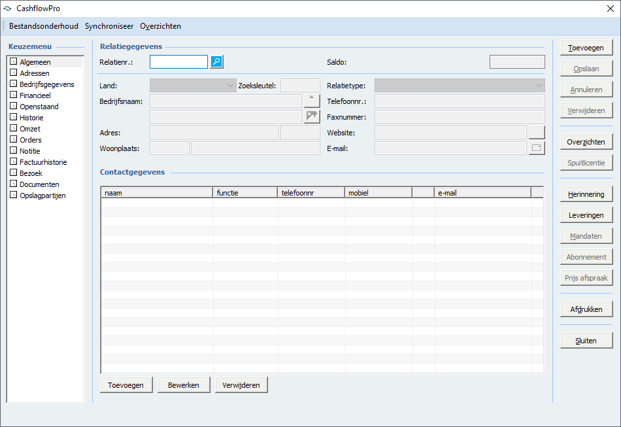
Task: Select Documenten in the Keuzemenu list
Action: coord(39,184)
